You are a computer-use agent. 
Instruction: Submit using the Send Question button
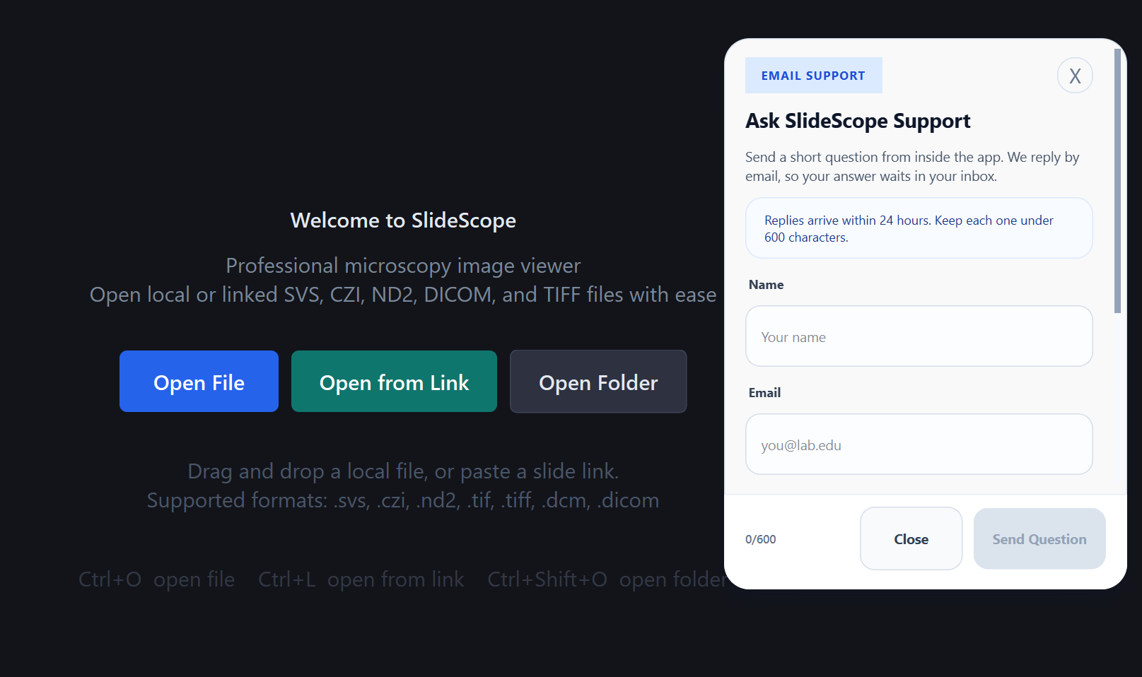pyautogui.click(x=1039, y=538)
